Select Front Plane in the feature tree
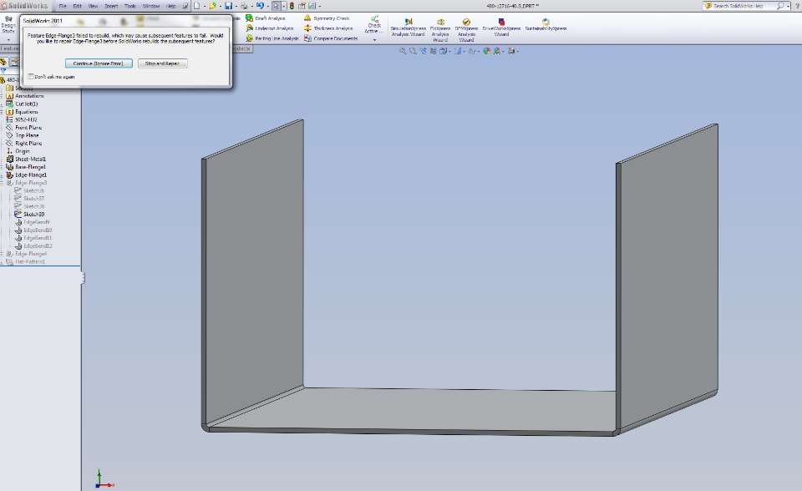Image resolution: width=802 pixels, height=491 pixels. 28,128
